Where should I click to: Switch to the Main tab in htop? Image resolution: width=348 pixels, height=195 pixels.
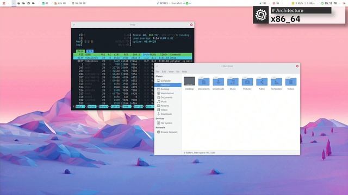80,51
